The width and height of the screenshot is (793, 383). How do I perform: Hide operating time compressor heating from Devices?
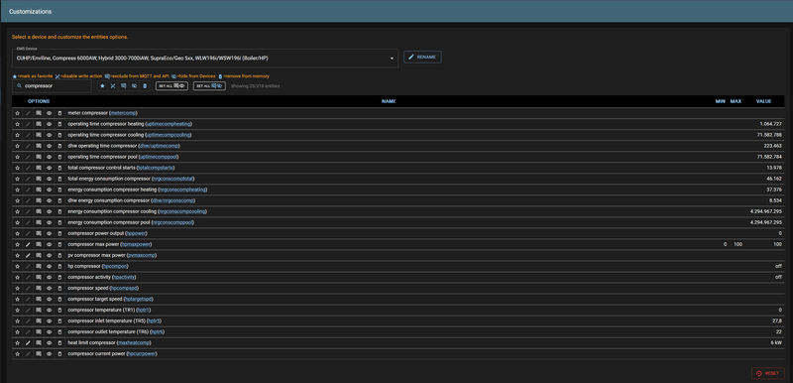(49, 124)
